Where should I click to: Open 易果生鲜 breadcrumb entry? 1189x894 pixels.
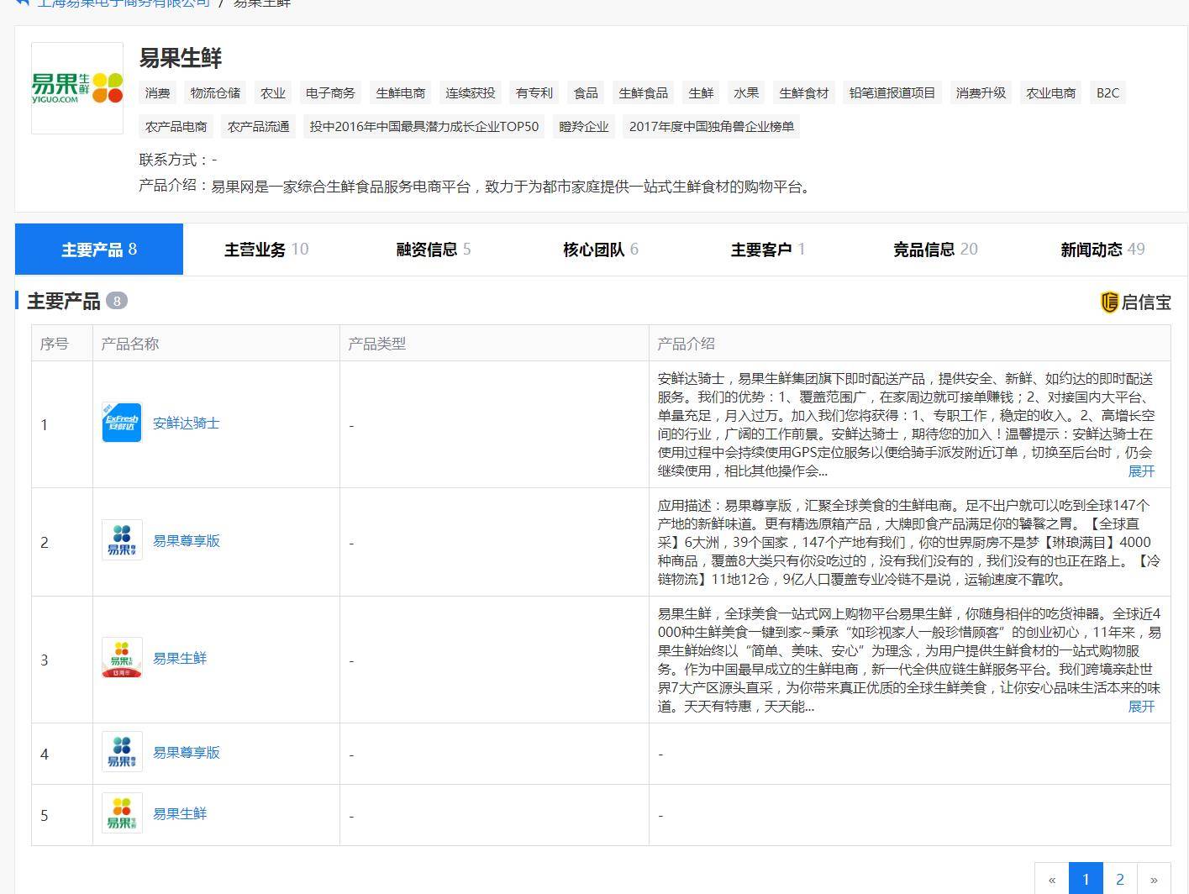pyautogui.click(x=261, y=3)
